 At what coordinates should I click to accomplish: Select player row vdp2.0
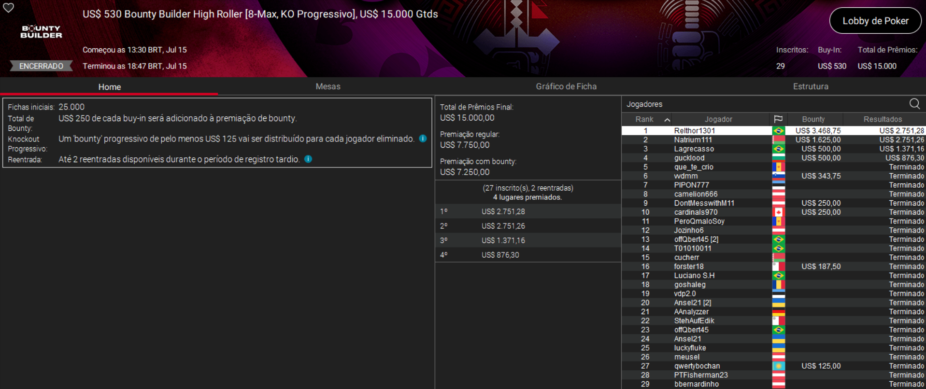pyautogui.click(x=773, y=294)
